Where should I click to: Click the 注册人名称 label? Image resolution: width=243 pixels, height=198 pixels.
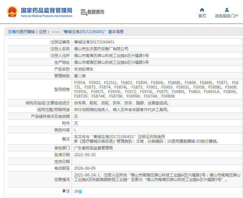click(x=60, y=49)
